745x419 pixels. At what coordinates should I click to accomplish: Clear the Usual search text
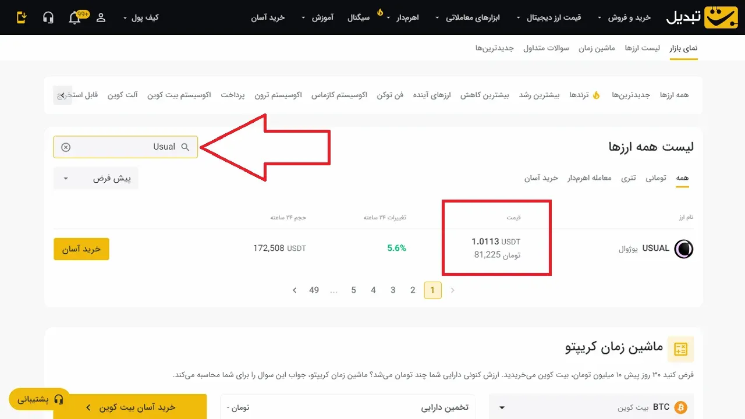66,147
